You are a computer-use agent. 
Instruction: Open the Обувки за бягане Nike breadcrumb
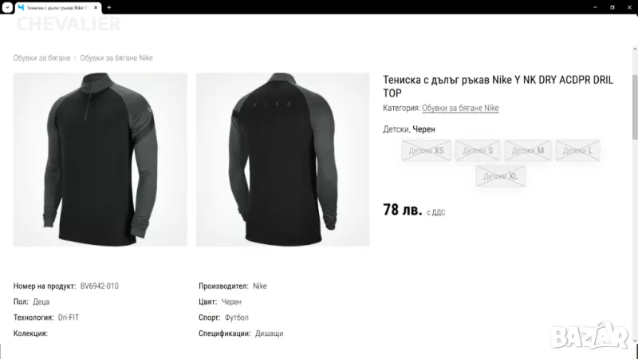(116, 57)
